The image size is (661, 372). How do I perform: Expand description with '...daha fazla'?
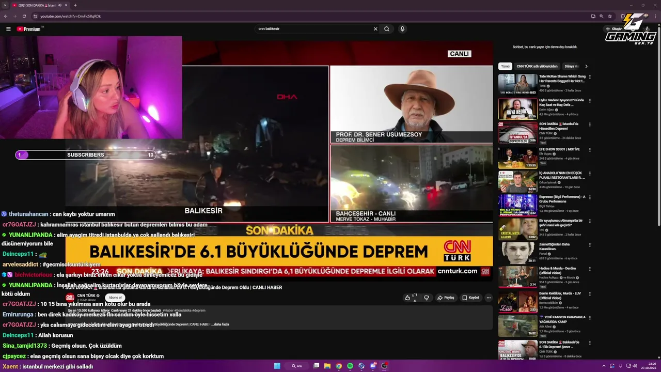pos(221,324)
